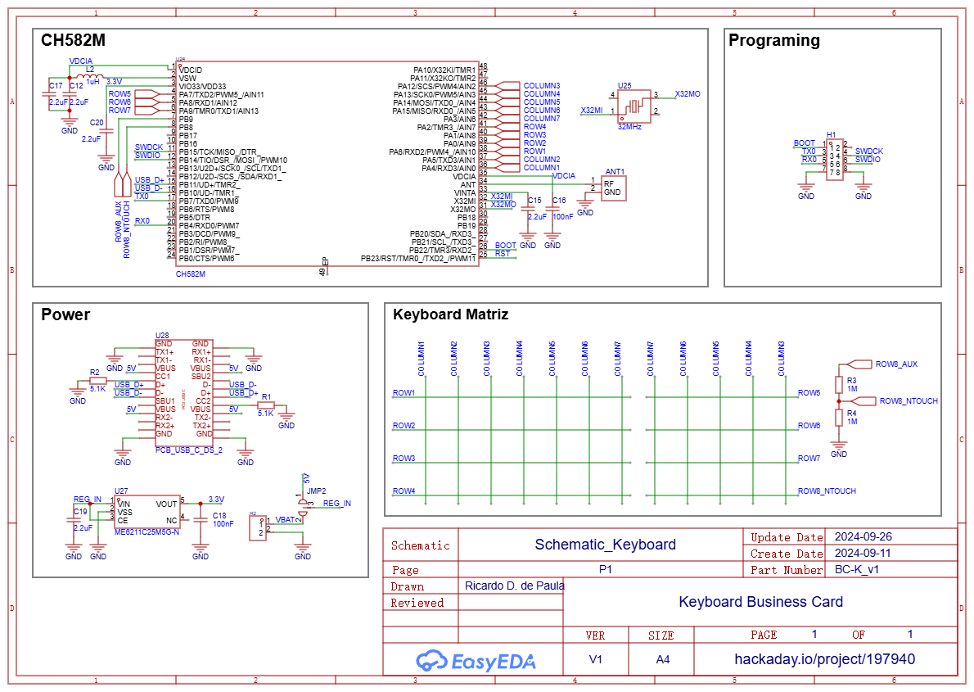Select the U25 32MHz crystal symbol
974x692 pixels.
[x=632, y=106]
